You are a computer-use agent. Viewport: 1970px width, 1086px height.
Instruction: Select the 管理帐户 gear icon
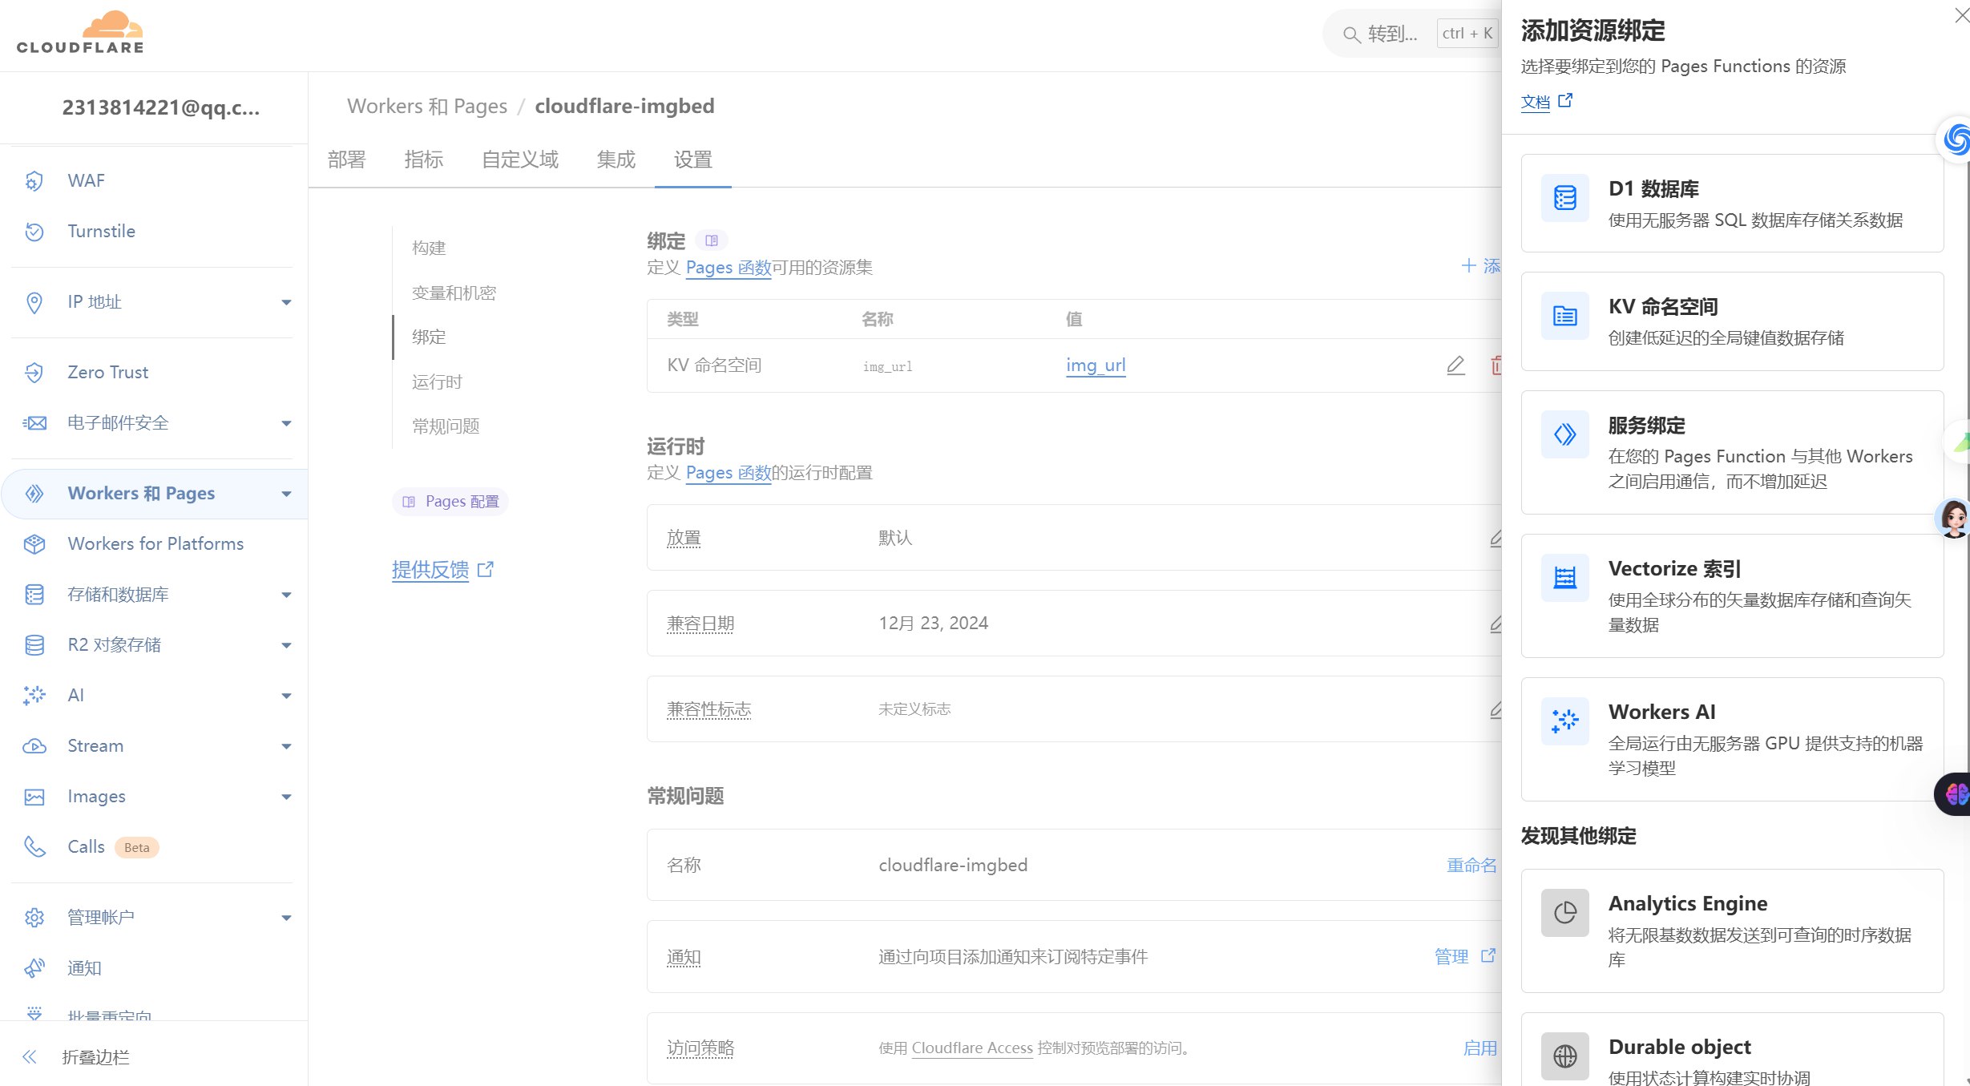(34, 918)
